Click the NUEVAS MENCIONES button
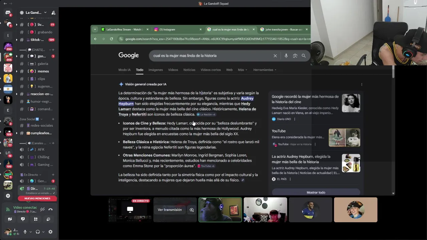Viewport: 427px width, 240px height. click(37, 198)
